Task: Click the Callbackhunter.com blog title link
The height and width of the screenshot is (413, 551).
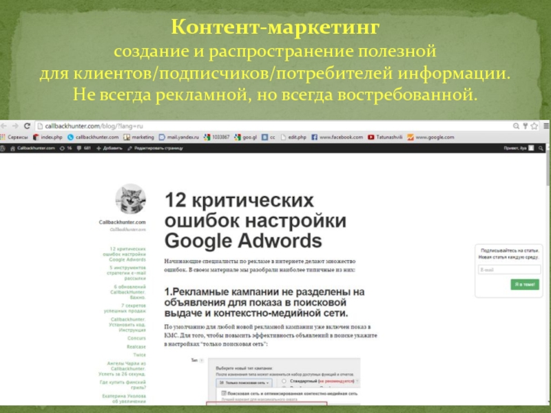Action: [x=123, y=222]
